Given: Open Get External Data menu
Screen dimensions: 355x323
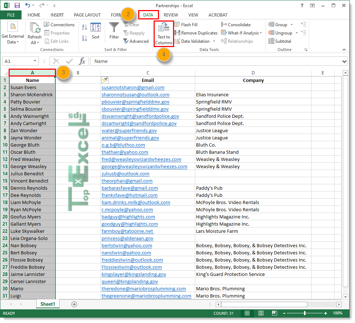Looking at the screenshot, I should [13, 33].
